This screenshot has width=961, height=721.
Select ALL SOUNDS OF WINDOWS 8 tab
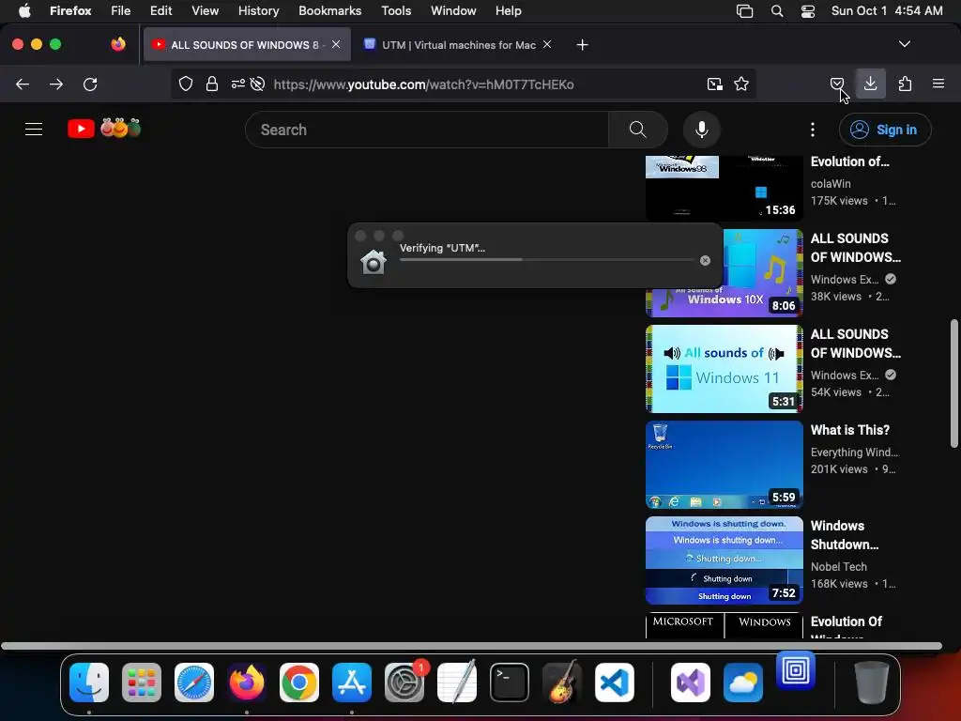tap(245, 45)
